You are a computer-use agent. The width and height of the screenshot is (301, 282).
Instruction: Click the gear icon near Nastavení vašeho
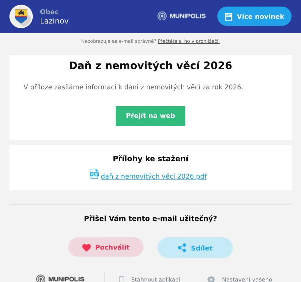pyautogui.click(x=211, y=279)
